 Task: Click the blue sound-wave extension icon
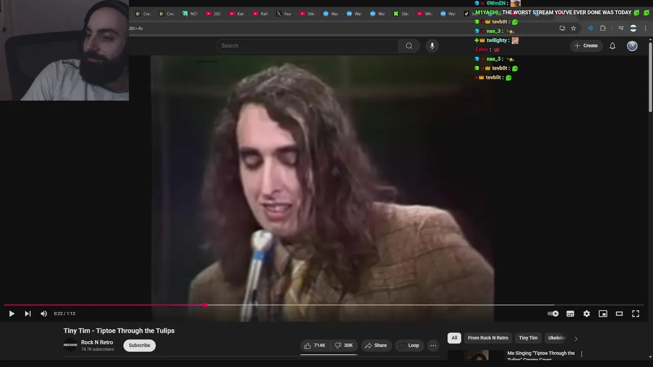click(590, 28)
